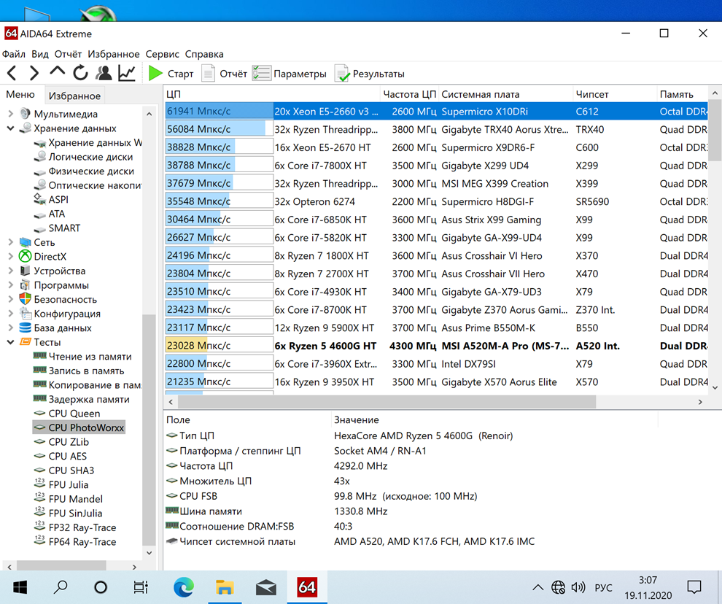The image size is (722, 604).
Task: Open the Сервис menu
Action: pos(162,54)
